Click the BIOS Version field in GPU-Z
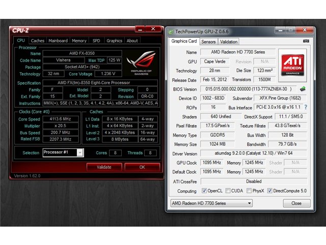 point(248,89)
